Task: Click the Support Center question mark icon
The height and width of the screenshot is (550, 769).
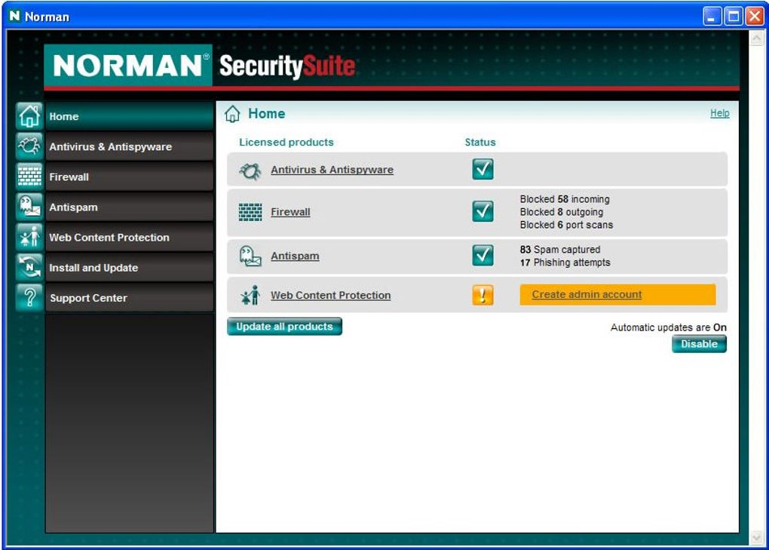Action: coord(29,298)
